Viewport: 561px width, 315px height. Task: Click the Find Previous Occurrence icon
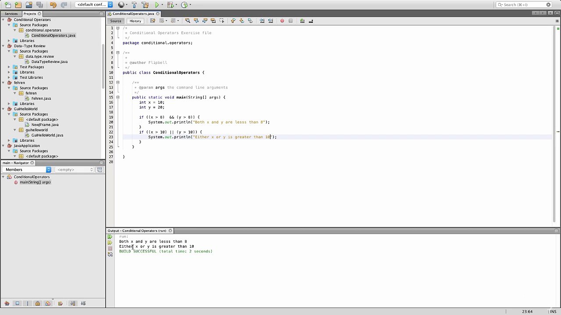196,21
